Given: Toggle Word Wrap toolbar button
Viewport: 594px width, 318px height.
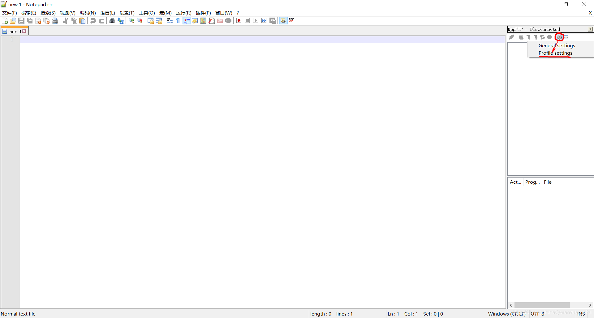Looking at the screenshot, I should click(170, 21).
